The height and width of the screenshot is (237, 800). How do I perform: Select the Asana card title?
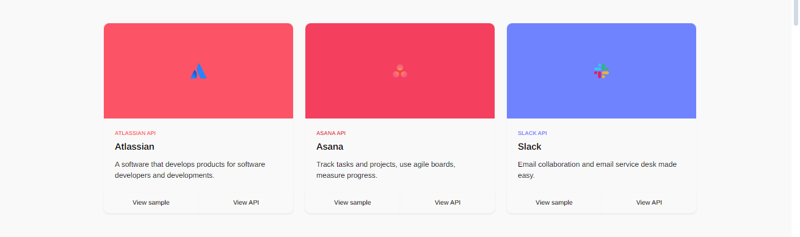pyautogui.click(x=330, y=147)
